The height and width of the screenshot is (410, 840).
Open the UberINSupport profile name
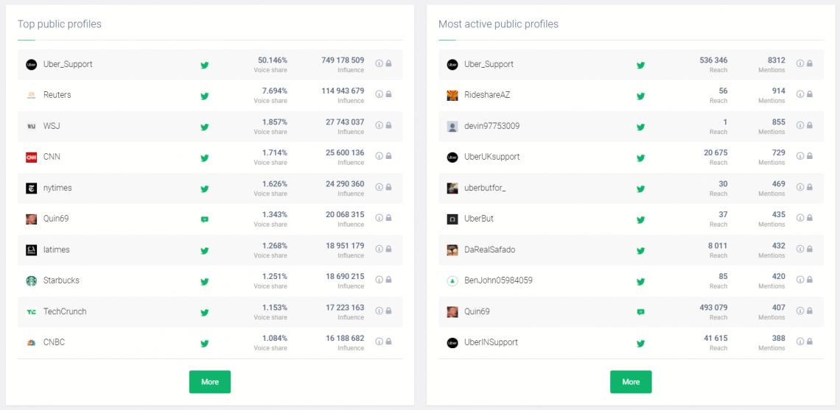pyautogui.click(x=491, y=342)
